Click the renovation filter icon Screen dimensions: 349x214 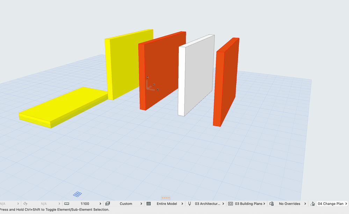coord(313,204)
